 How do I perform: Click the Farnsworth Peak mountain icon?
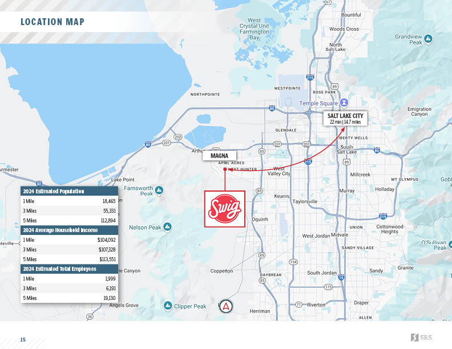point(159,190)
